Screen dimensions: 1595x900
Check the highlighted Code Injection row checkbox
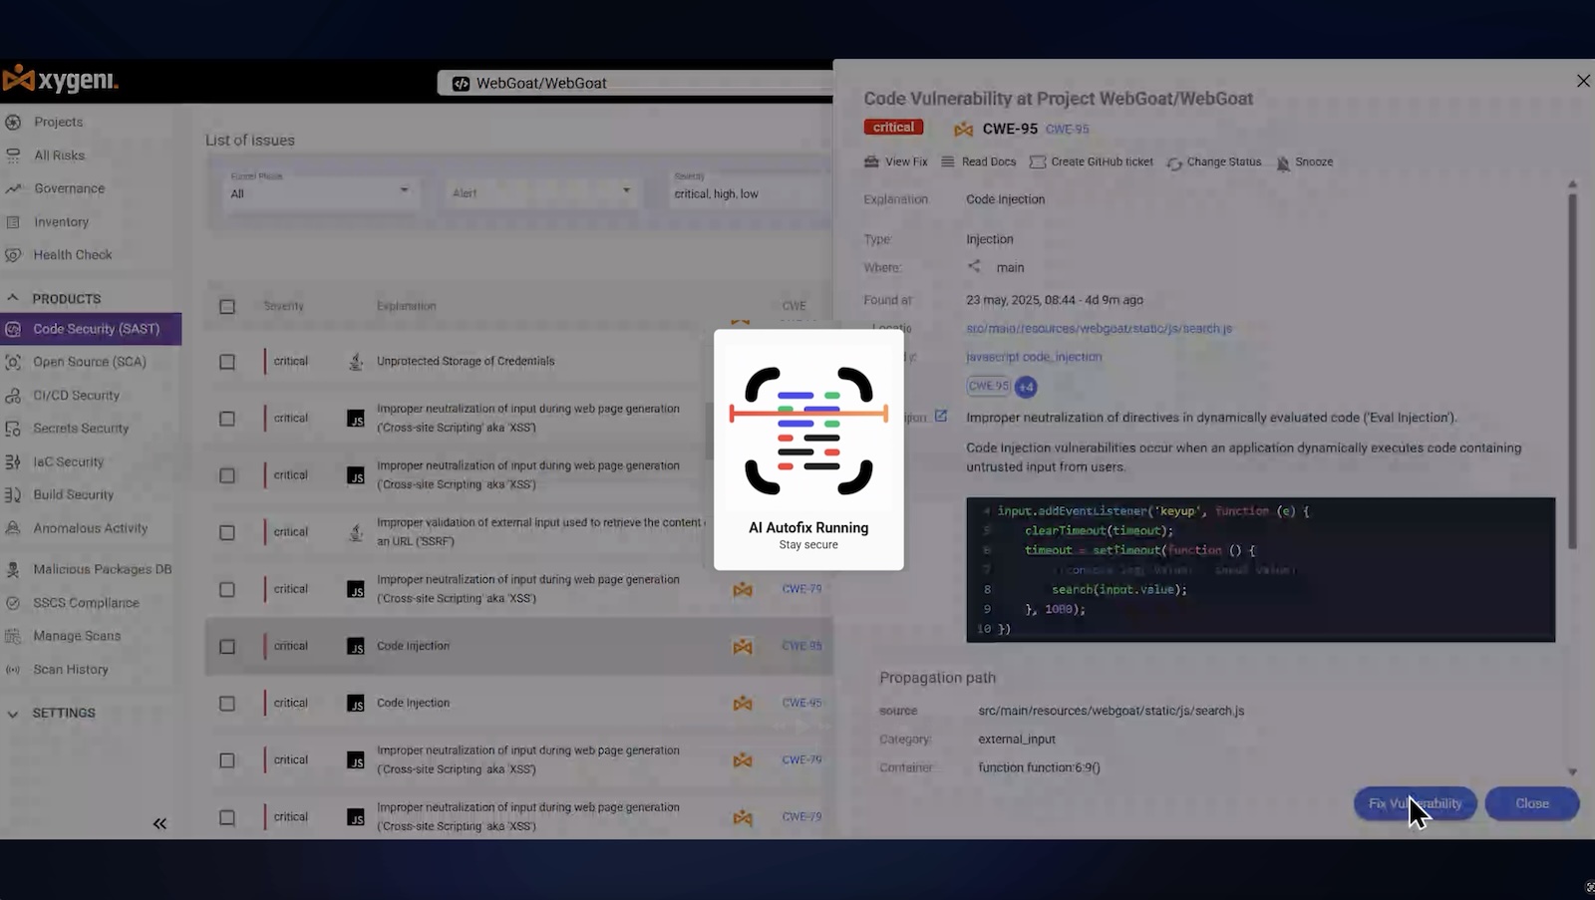point(227,647)
